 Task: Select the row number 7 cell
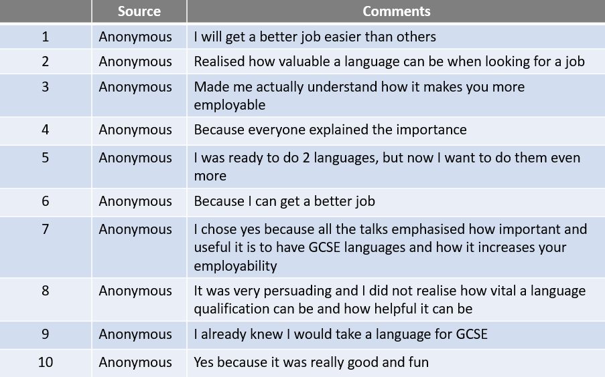[46, 229]
